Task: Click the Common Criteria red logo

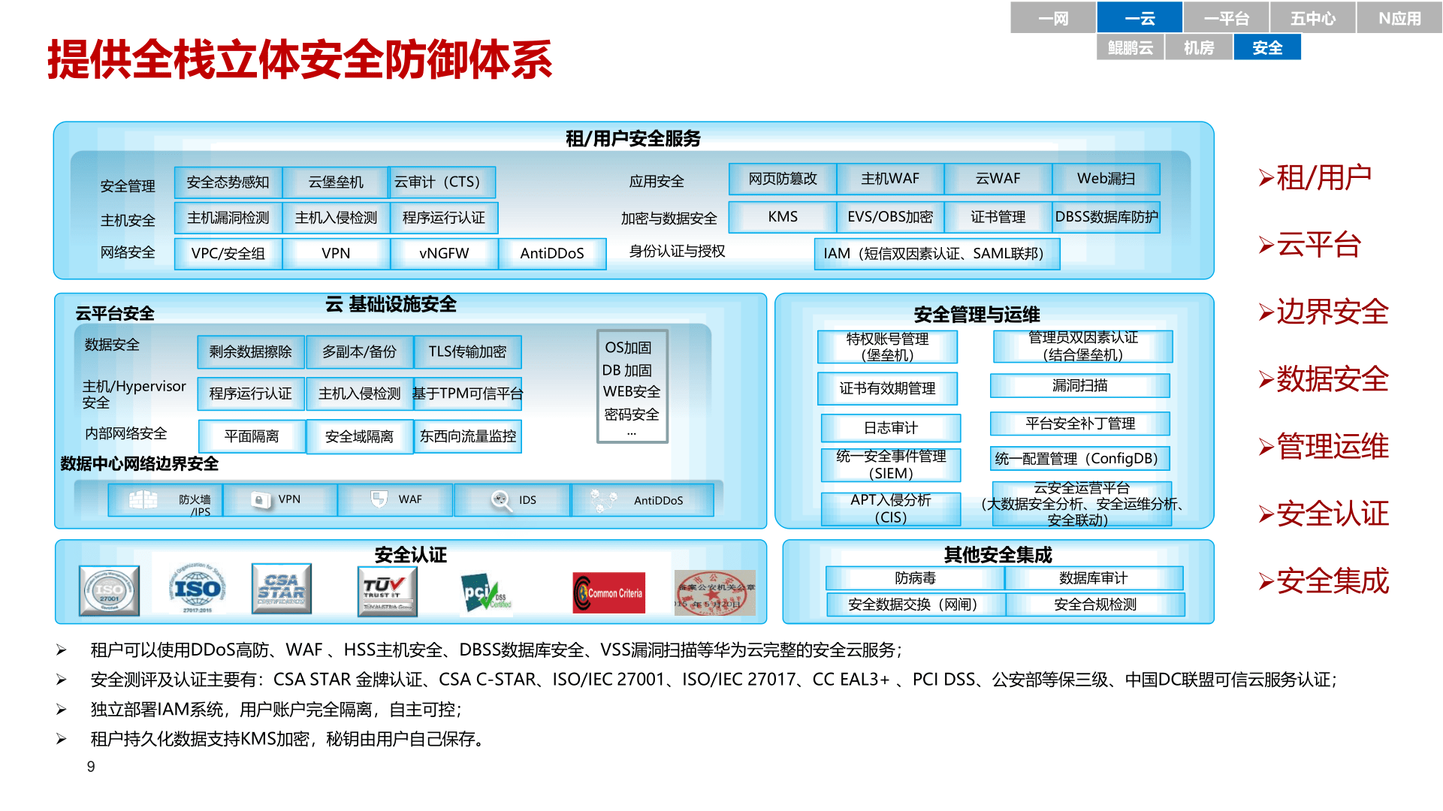Action: pyautogui.click(x=609, y=592)
